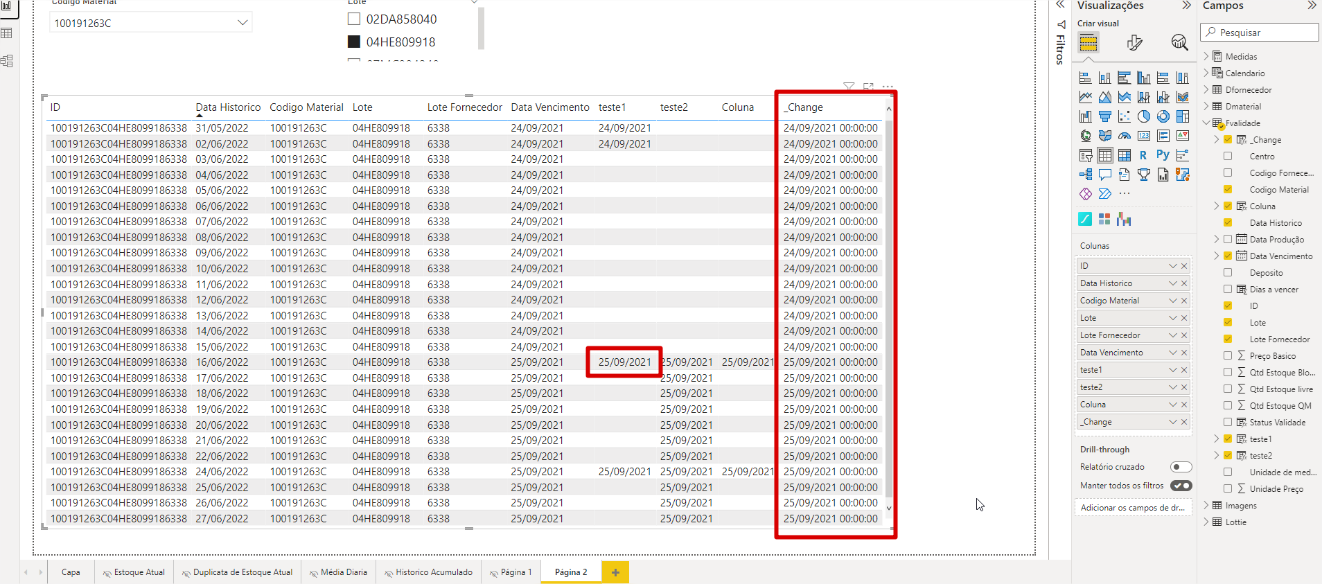Select the R script visual
Image resolution: width=1322 pixels, height=584 pixels.
pos(1144,155)
